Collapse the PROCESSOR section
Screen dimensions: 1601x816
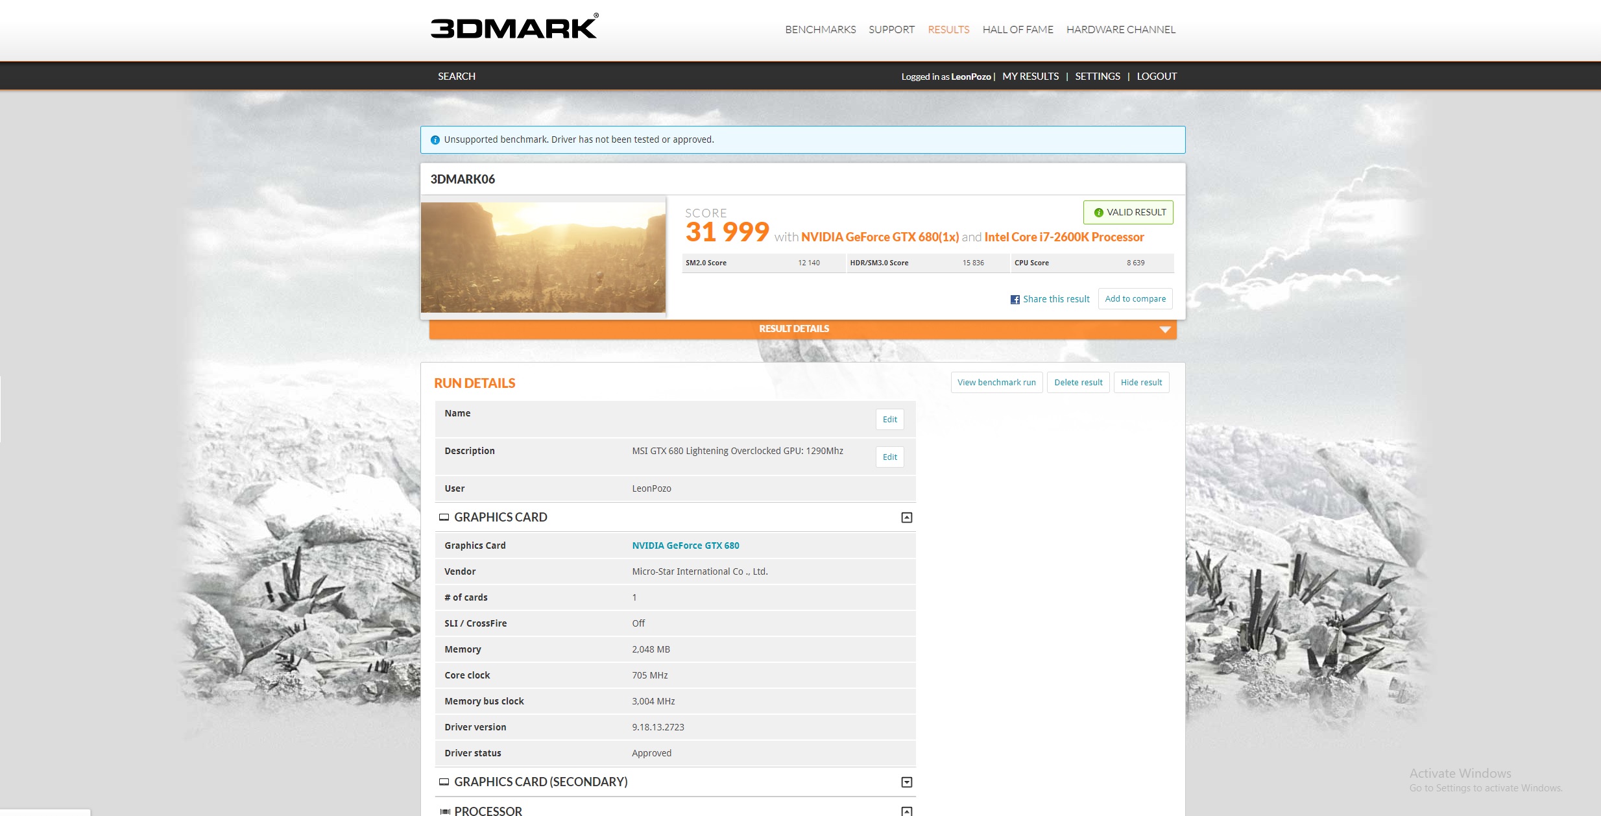click(907, 811)
